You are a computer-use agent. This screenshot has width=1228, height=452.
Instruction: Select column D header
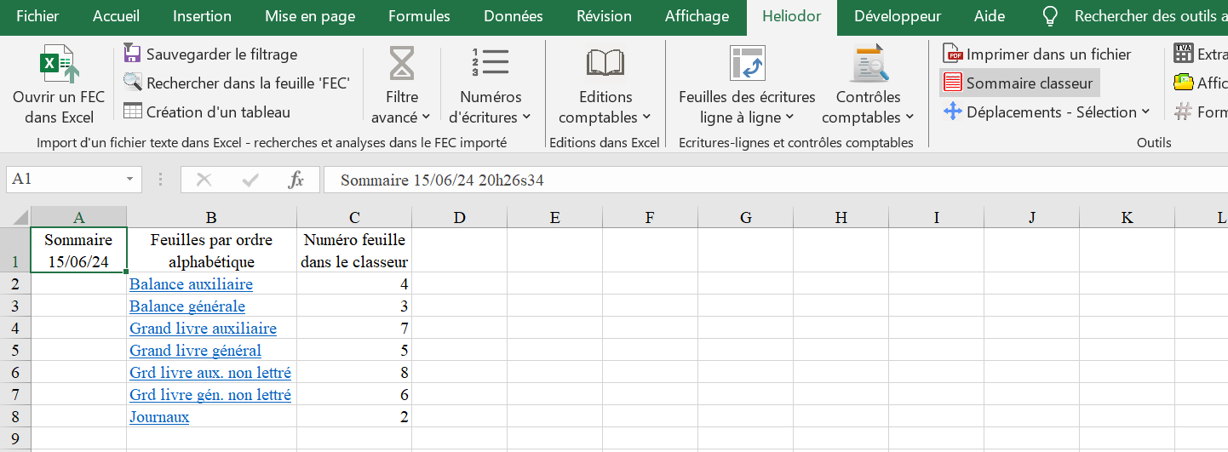459,217
